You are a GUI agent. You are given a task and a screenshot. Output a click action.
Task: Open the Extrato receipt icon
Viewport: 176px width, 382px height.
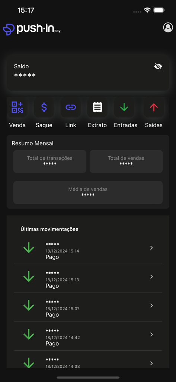pyautogui.click(x=97, y=107)
